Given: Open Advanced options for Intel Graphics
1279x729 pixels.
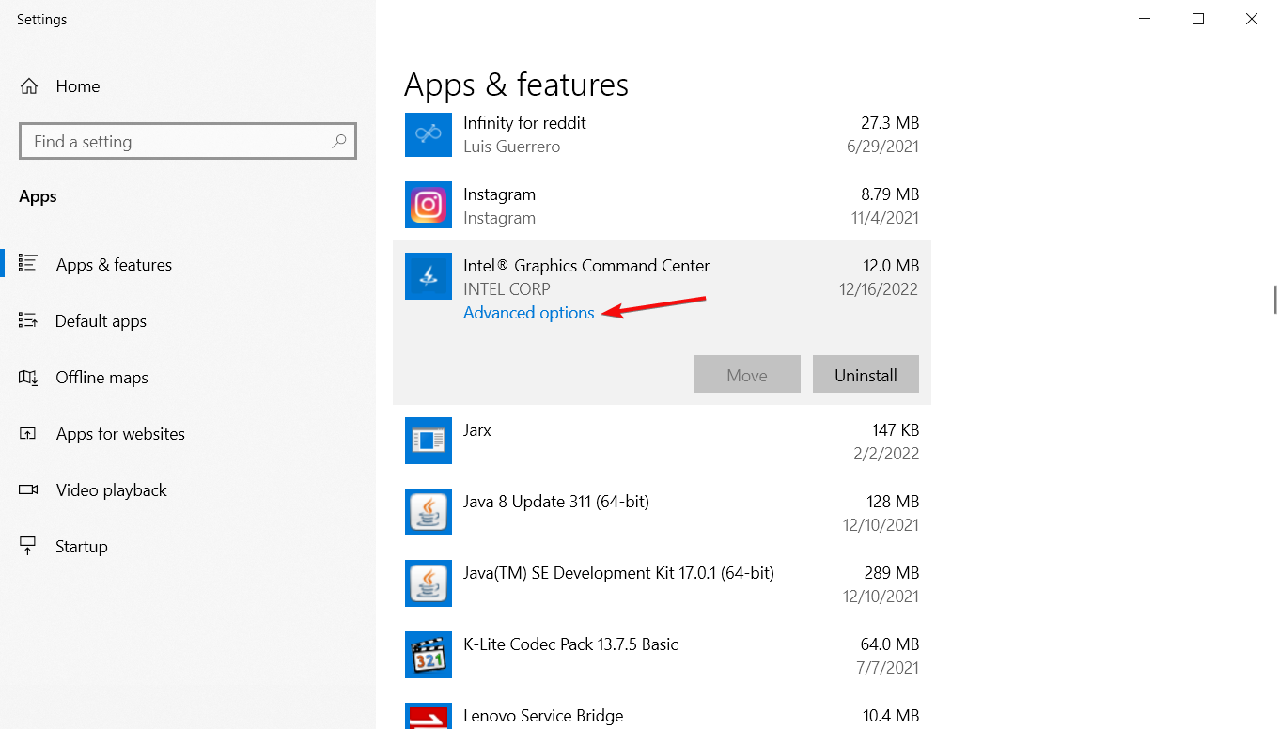Looking at the screenshot, I should coord(529,313).
